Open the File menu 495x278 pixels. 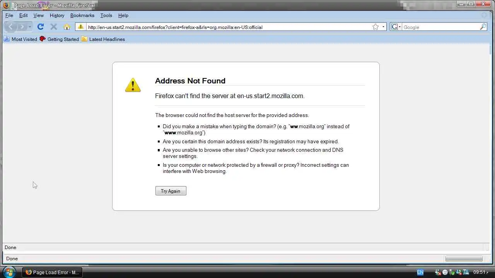pos(9,15)
